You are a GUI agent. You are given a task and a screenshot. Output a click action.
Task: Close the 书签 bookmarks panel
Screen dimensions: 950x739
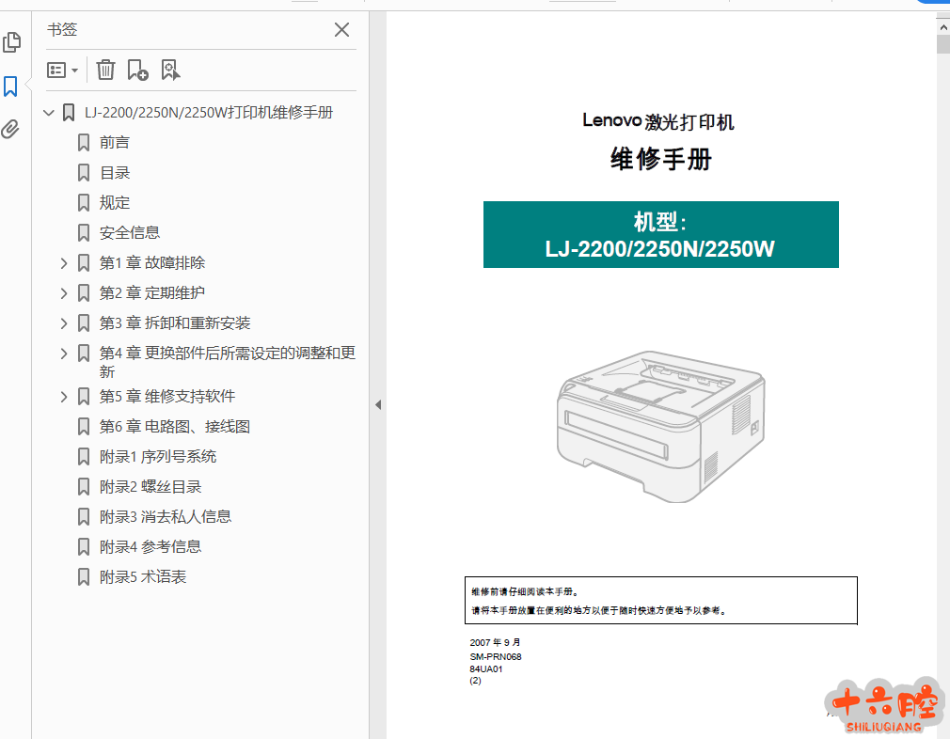(x=341, y=30)
